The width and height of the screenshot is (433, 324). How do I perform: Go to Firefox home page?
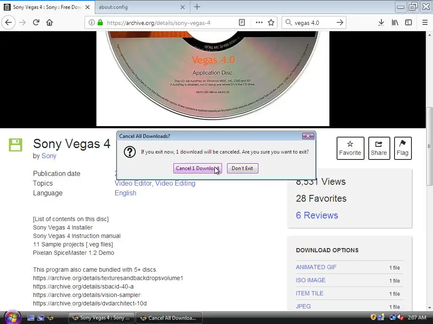tap(49, 22)
